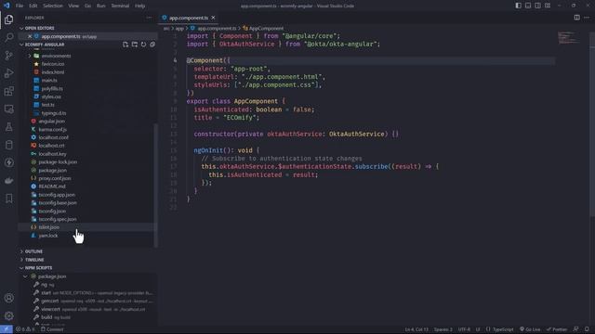This screenshot has height=334, width=595.
Task: Open the Source Control view
Action: coord(8,56)
